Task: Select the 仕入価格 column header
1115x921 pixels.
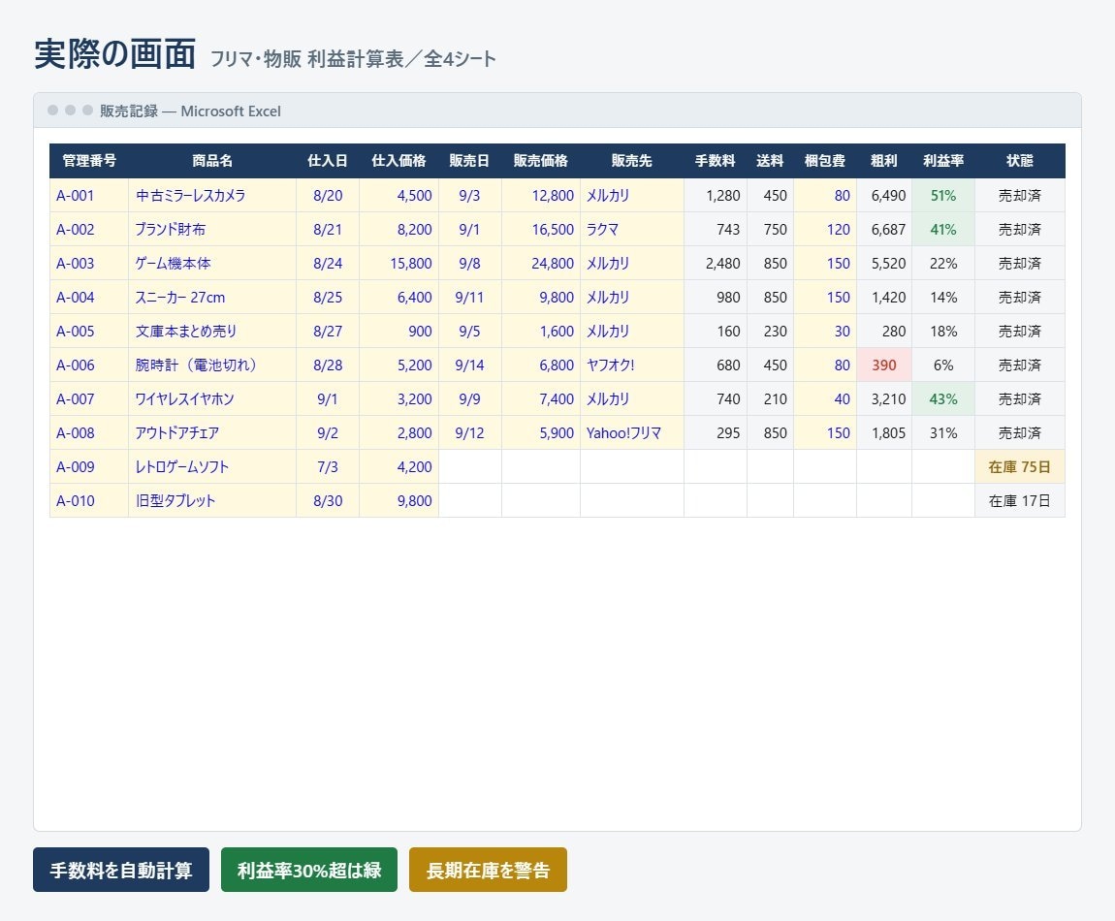Action: click(398, 161)
